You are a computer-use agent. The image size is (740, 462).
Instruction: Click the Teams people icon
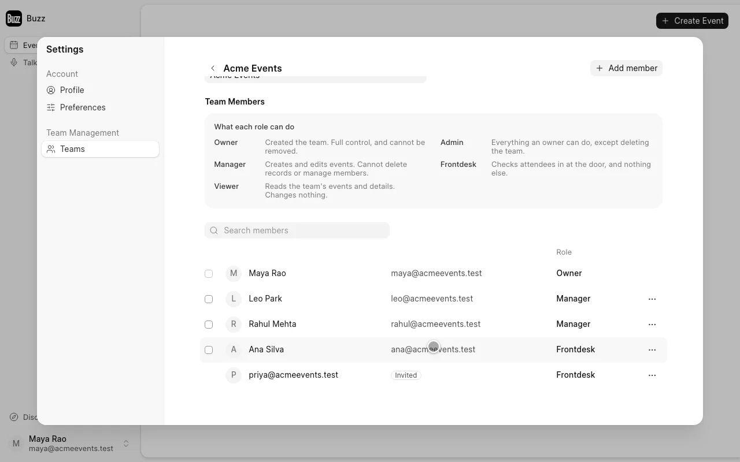tap(51, 149)
